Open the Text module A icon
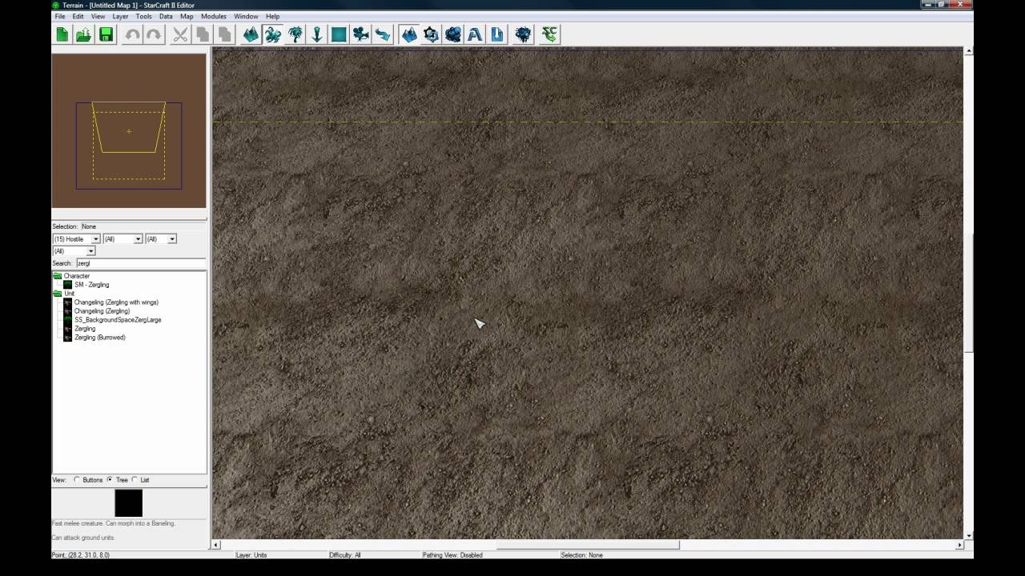Image resolution: width=1025 pixels, height=576 pixels. click(x=475, y=34)
